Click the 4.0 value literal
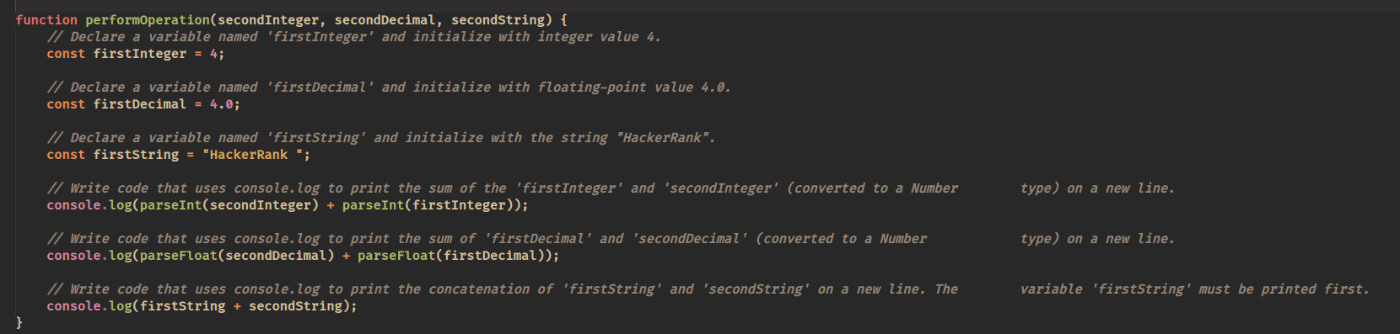 pos(222,104)
